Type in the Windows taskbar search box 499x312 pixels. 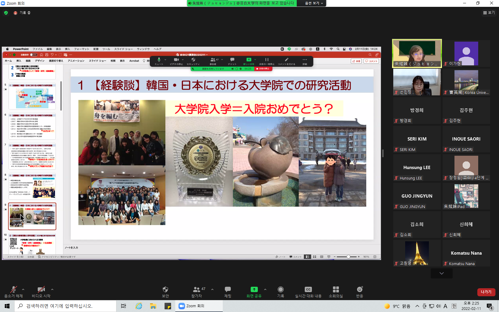65,306
